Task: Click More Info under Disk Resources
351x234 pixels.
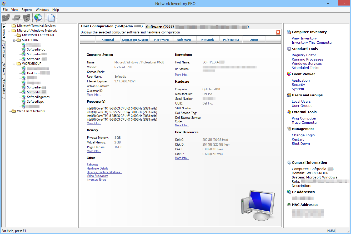Action: tap(182, 158)
